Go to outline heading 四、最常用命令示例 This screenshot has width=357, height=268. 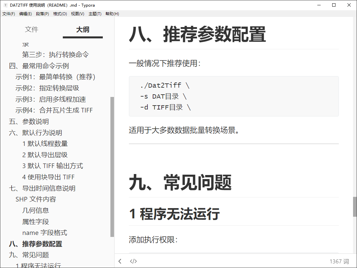coord(39,66)
